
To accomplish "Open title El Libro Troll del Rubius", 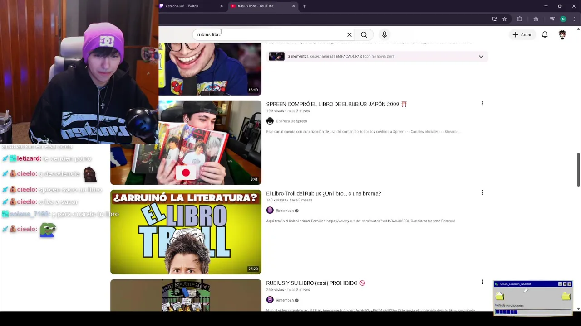I will tap(324, 193).
